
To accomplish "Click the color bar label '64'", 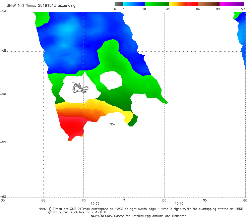I will point(218,9).
